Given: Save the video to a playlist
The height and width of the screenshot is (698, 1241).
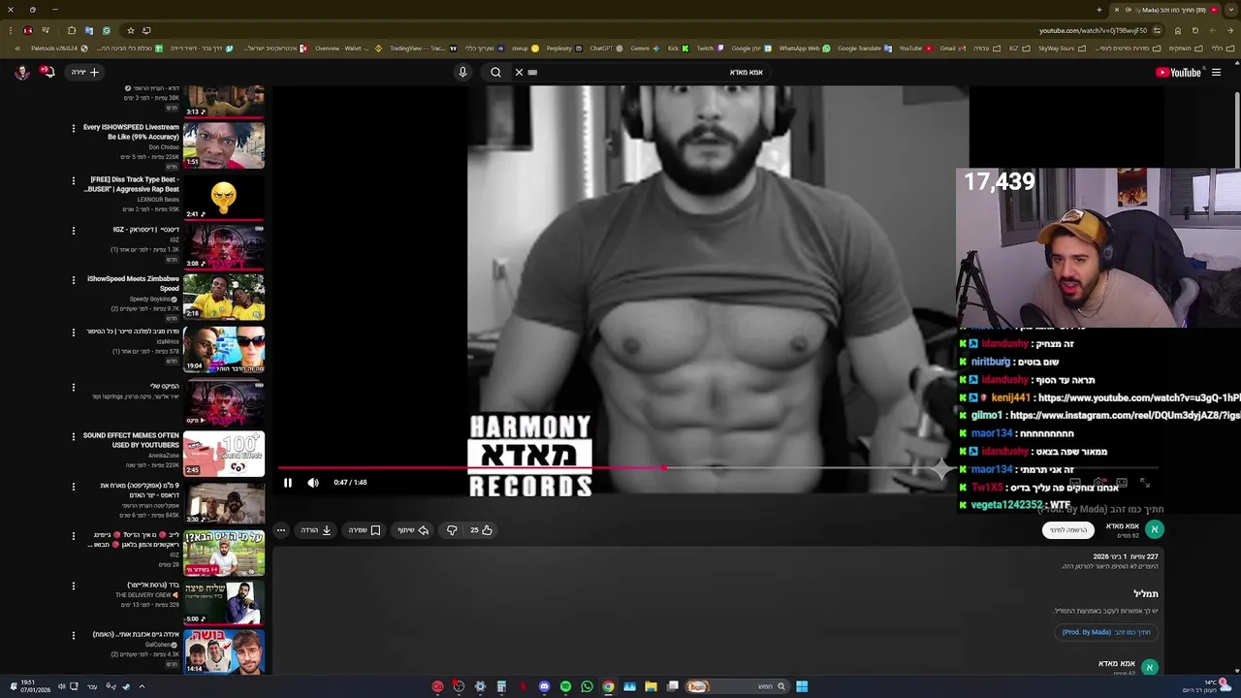Looking at the screenshot, I should tap(365, 530).
